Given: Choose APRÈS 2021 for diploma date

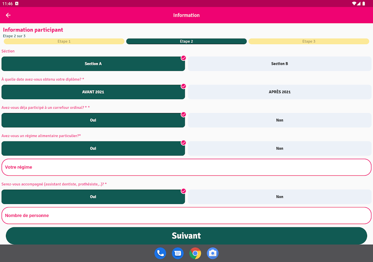Looking at the screenshot, I should click(x=280, y=92).
